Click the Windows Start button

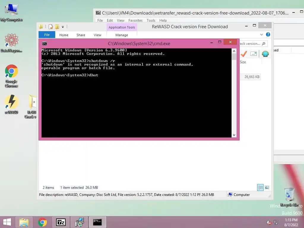click(7, 222)
